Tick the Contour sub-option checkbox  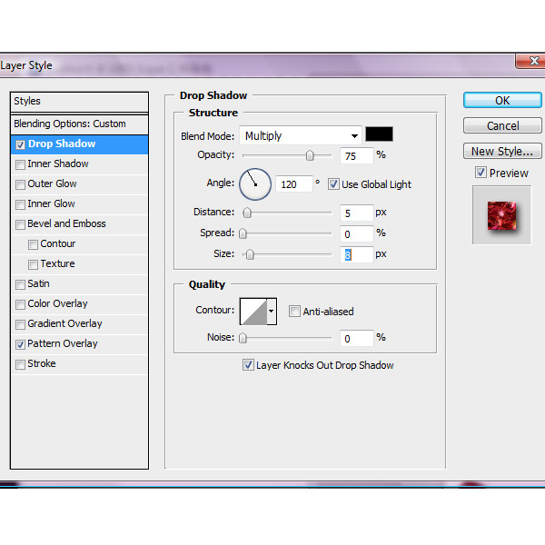coord(33,244)
